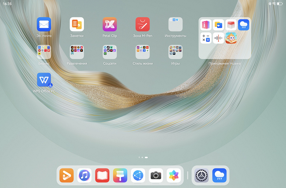Open the recent weather app in dock
Viewport: 286px width, 188px height.
219,176
